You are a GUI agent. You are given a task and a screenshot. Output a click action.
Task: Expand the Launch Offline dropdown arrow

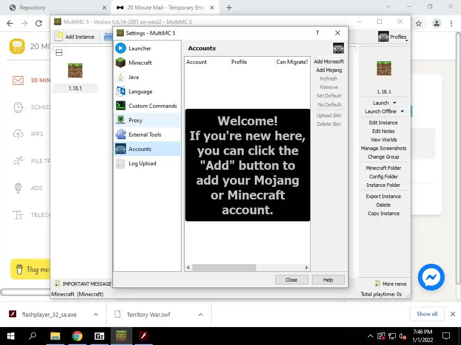tap(402, 111)
